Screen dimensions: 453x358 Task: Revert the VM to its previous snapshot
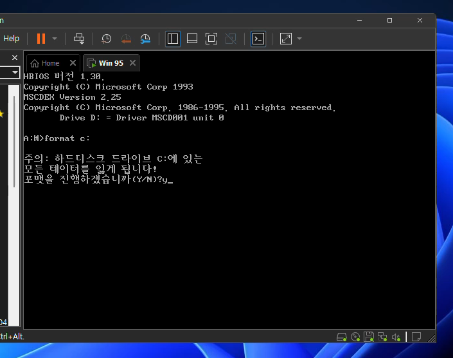coord(126,39)
